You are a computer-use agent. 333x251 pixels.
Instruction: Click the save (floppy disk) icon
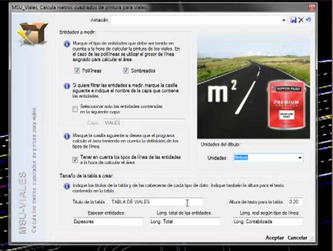pos(293,20)
